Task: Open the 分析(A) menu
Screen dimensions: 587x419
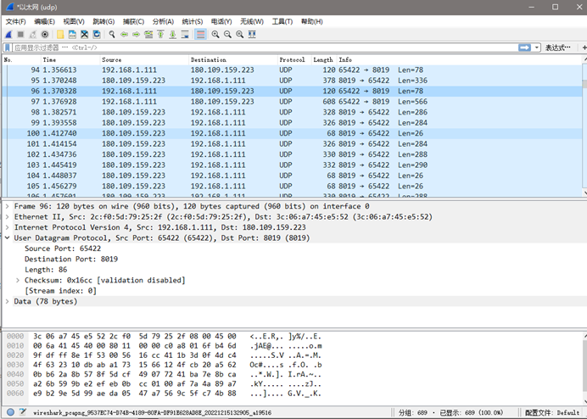Action: [x=163, y=21]
